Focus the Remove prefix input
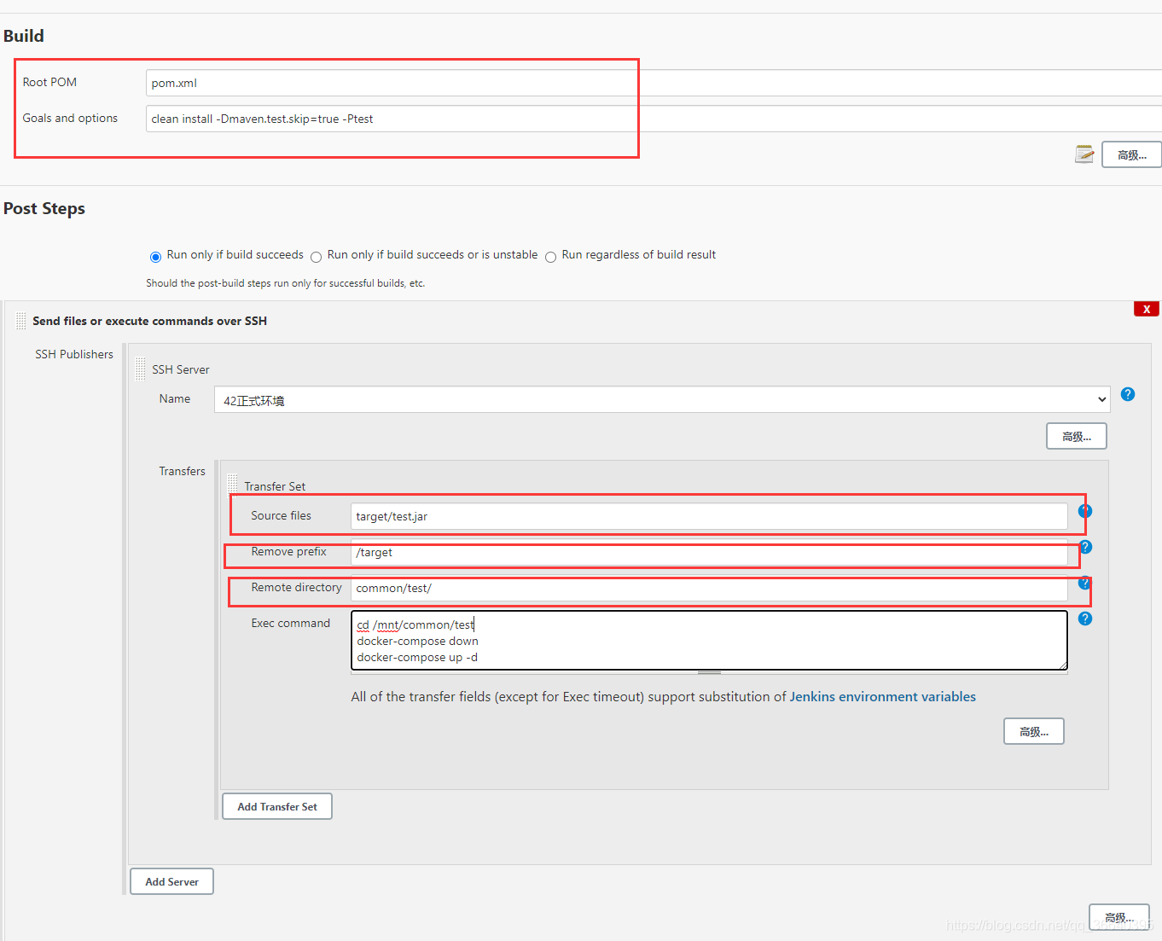 (x=709, y=552)
